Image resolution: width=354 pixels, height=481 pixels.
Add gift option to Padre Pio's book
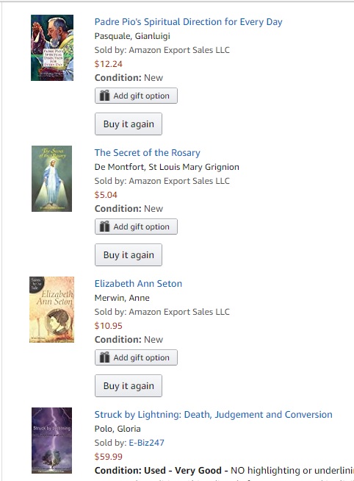click(x=136, y=96)
